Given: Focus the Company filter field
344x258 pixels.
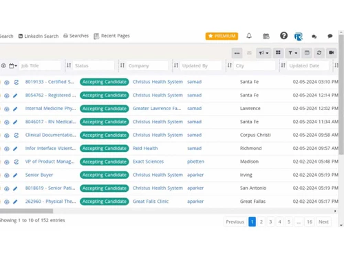Looking at the screenshot, I should (x=147, y=66).
